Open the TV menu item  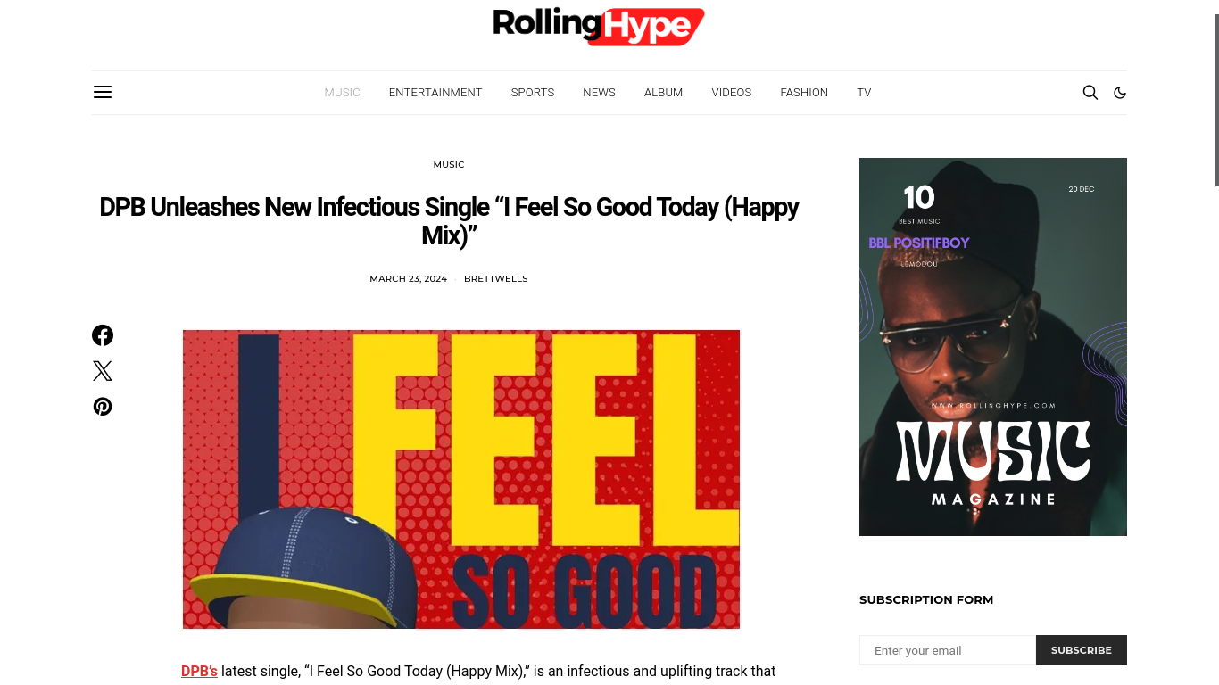coord(864,93)
